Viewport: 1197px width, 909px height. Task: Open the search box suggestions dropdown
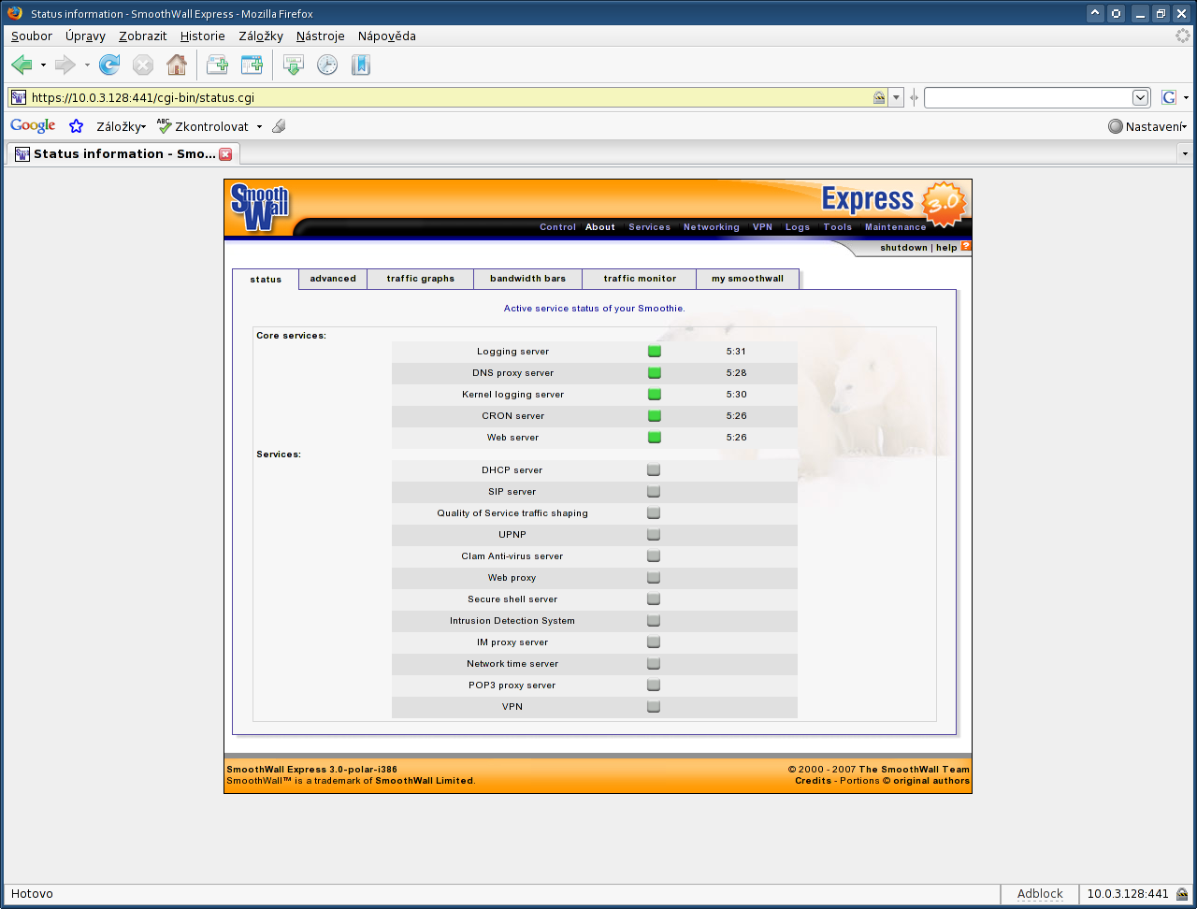pos(1141,97)
